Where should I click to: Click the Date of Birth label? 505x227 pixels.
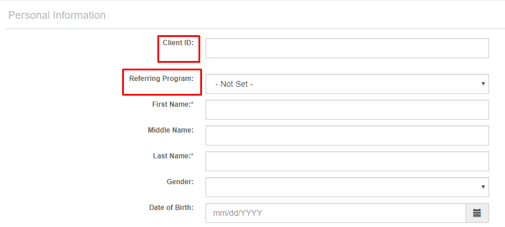tap(171, 208)
